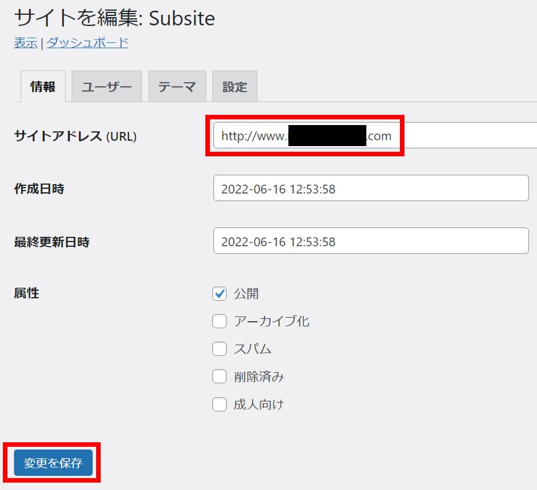Open the 表示 link under the heading
Viewport: 537px width, 490px height.
26,43
